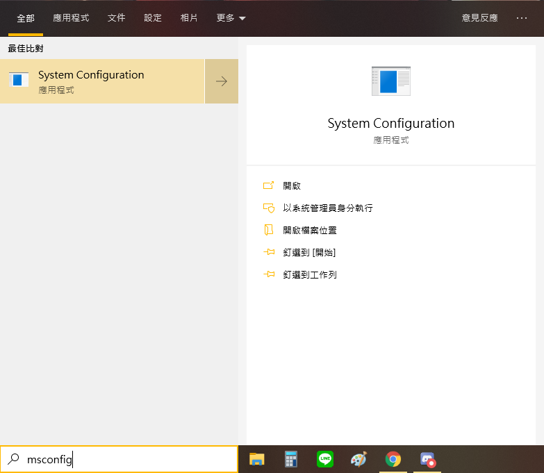Screen dimensions: 544x473
Task: Switch to the 應用程式 tab
Action: [x=71, y=17]
